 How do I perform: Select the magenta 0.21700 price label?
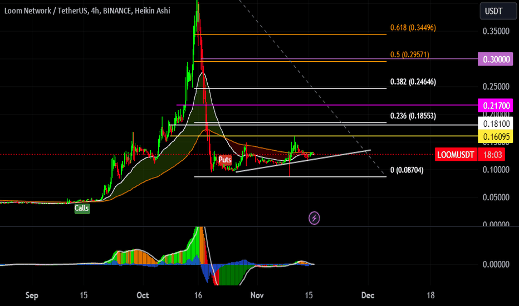tap(496, 106)
